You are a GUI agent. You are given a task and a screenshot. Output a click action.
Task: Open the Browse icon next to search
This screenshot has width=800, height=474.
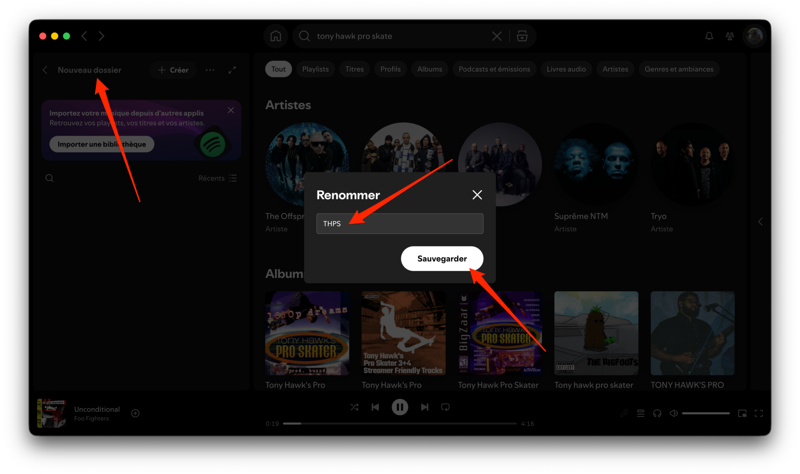pos(522,36)
